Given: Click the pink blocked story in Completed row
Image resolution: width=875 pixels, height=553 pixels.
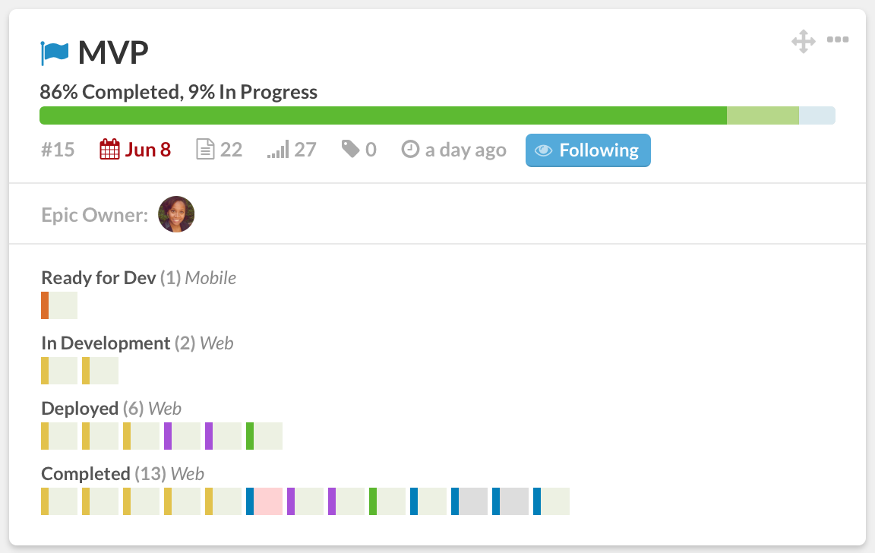Looking at the screenshot, I should coord(264,501).
